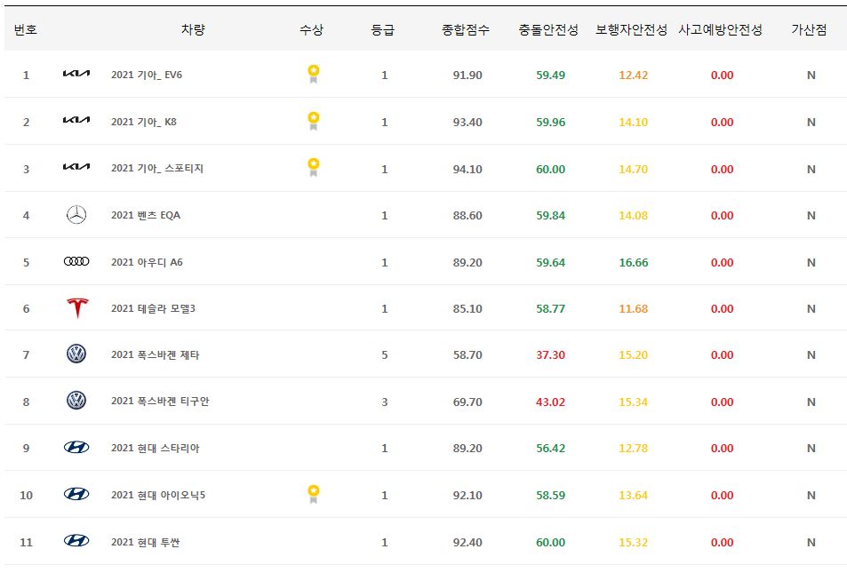
Task: Click the award medal icon for EV6
Action: pyautogui.click(x=314, y=74)
